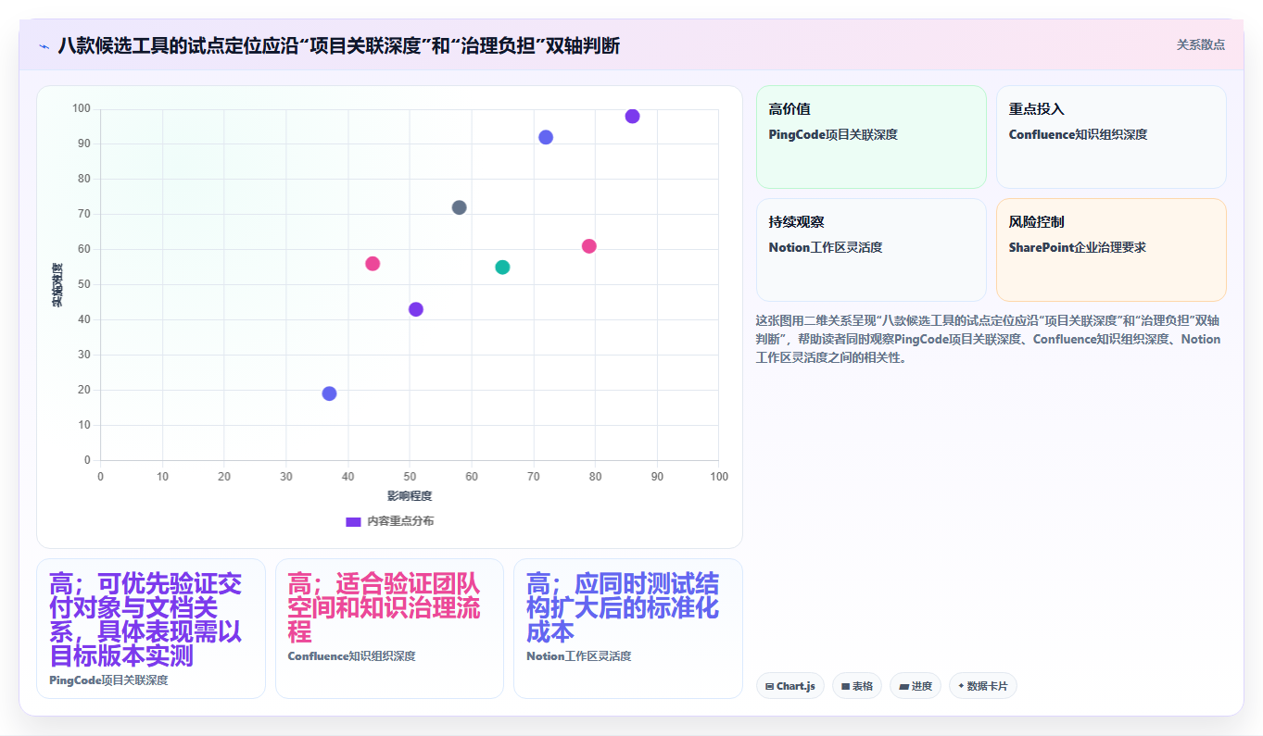The width and height of the screenshot is (1263, 736).
Task: Click the Chart.js chip icon
Action: click(769, 687)
